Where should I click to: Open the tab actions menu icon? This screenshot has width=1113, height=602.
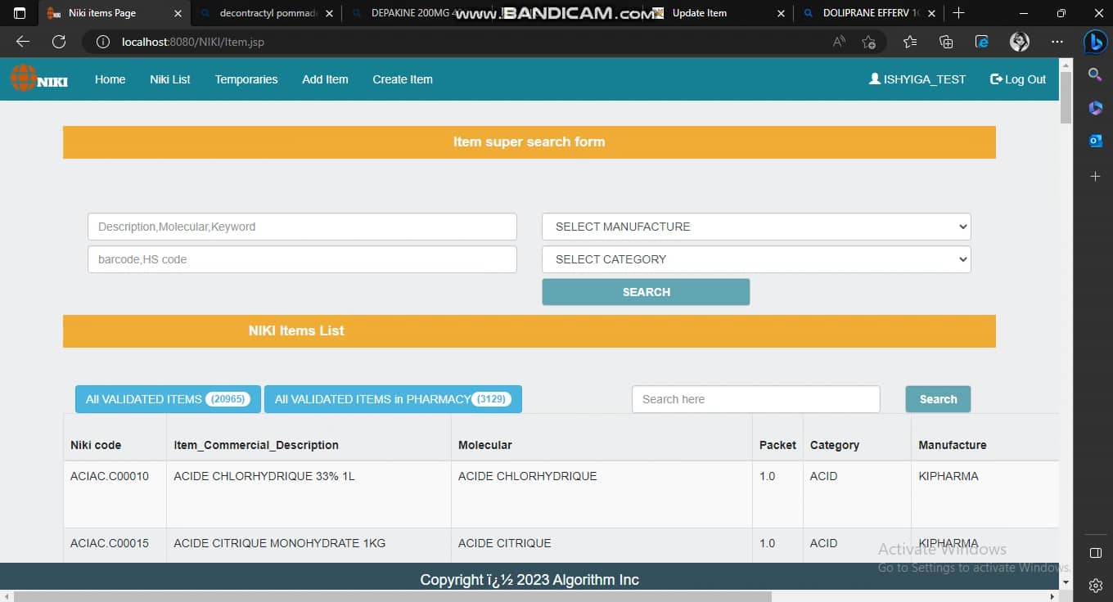pos(20,13)
